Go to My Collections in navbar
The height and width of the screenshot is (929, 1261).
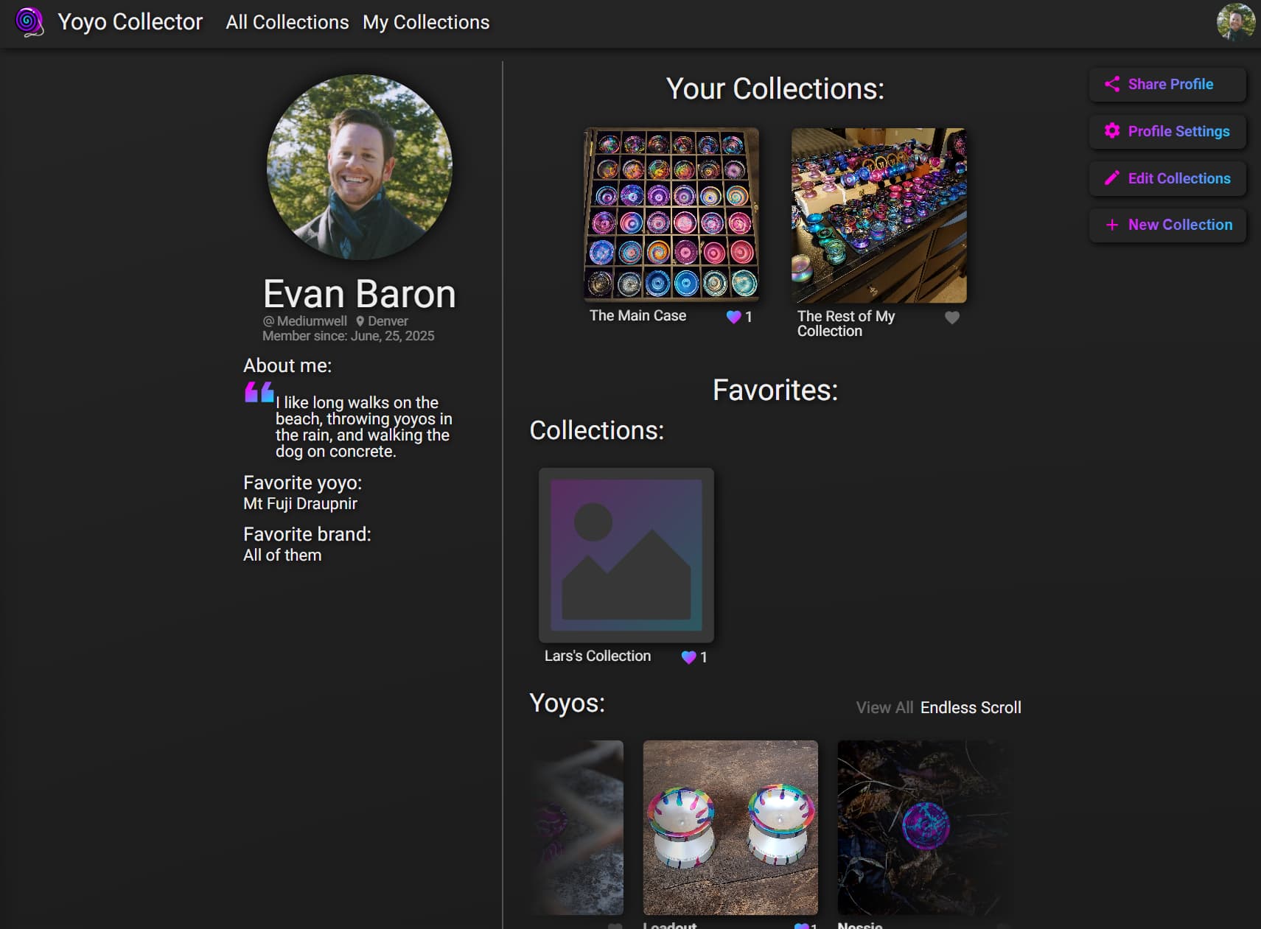(426, 22)
